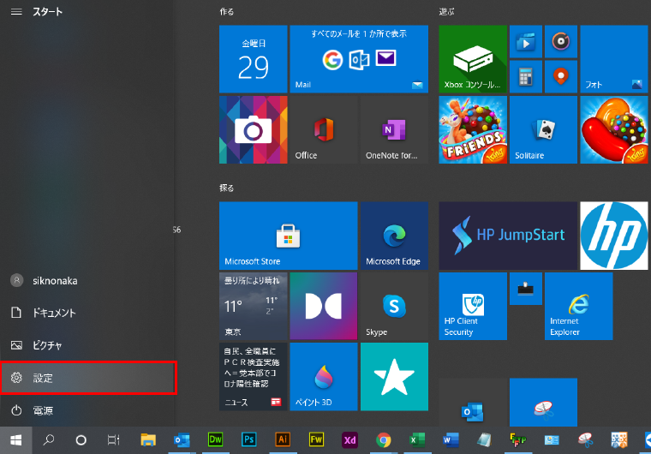Click the siknonaka user account entry
This screenshot has width=651, height=454.
(87, 280)
